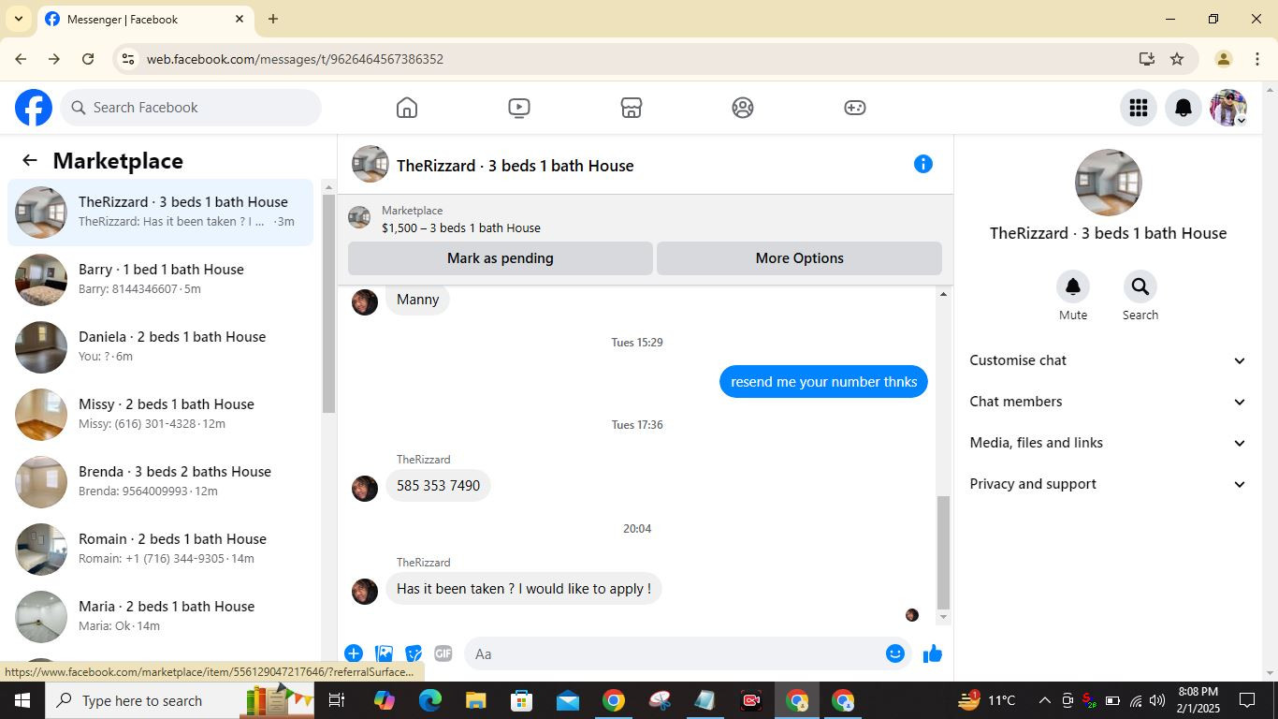Open File Explorer from the taskbar
Viewport: 1278px width, 719px height.
click(x=475, y=700)
